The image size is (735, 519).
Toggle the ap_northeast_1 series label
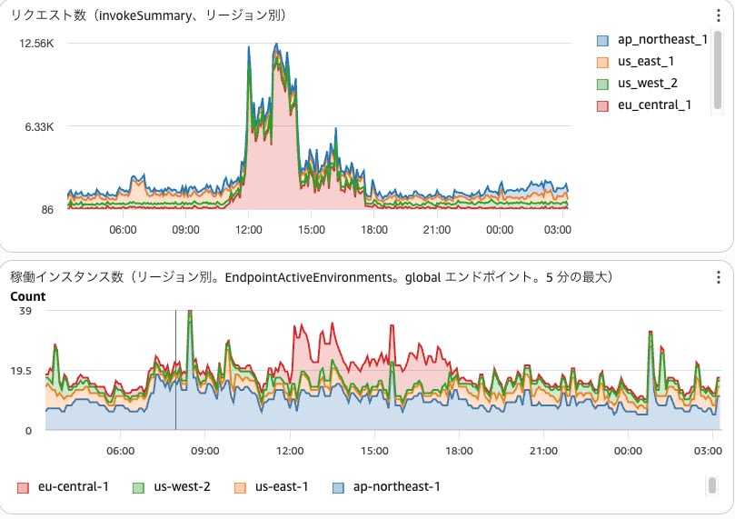pos(662,39)
